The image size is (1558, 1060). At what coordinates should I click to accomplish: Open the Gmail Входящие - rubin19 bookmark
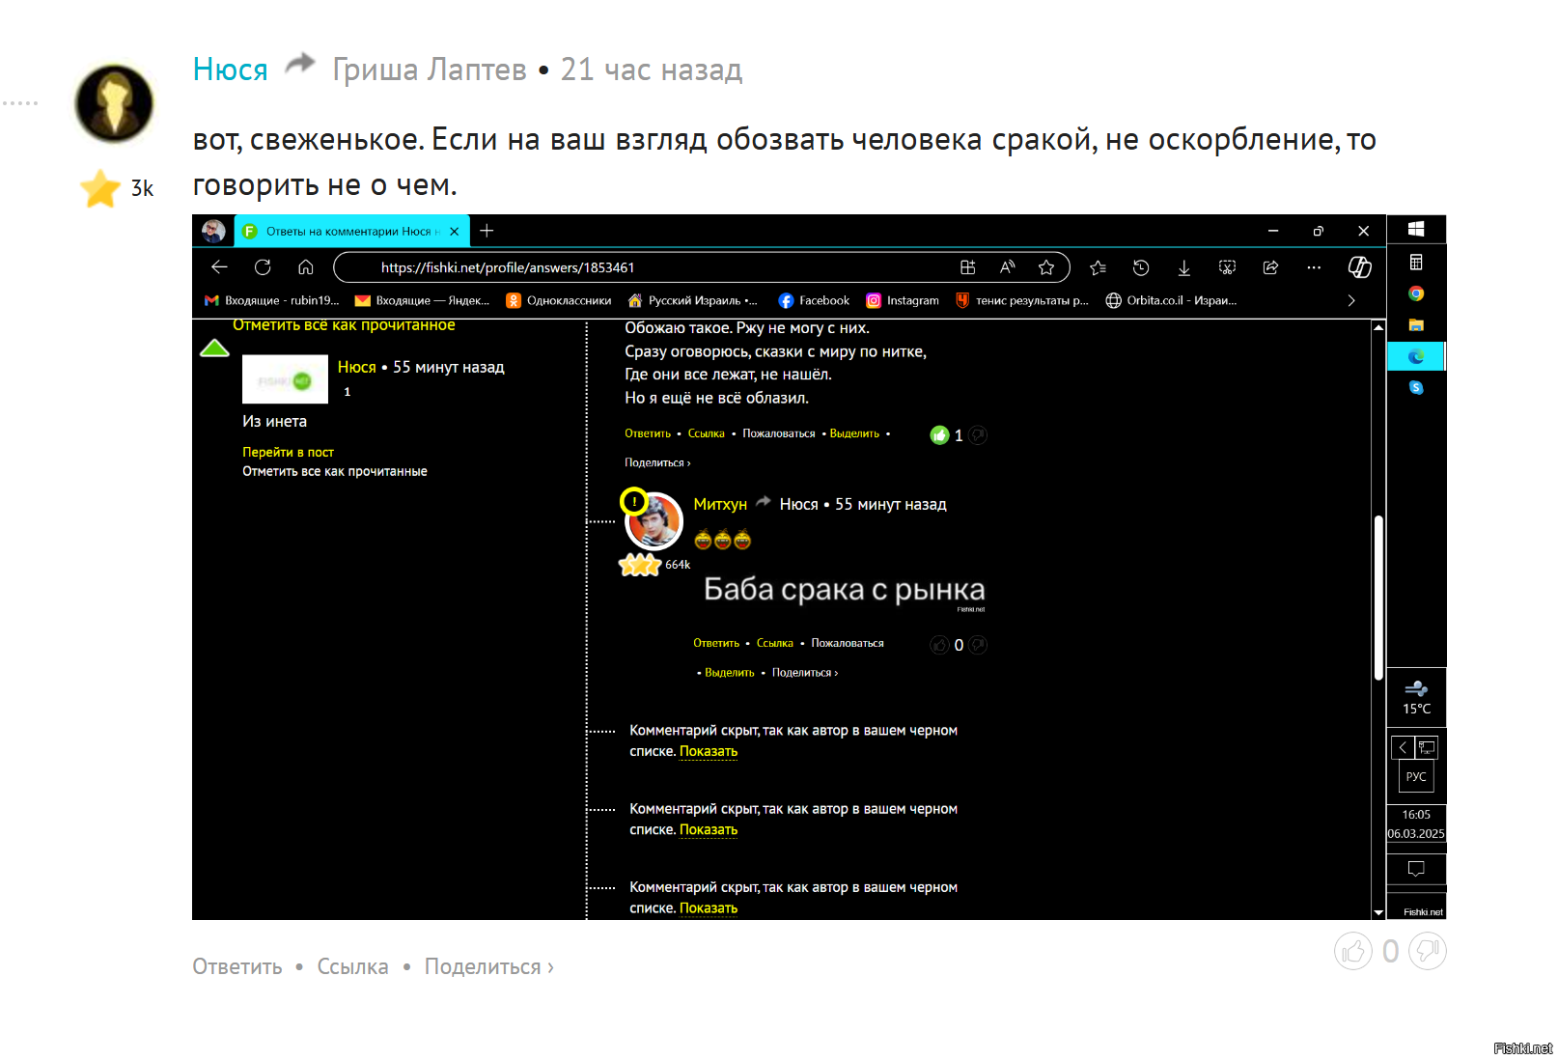pos(271,300)
